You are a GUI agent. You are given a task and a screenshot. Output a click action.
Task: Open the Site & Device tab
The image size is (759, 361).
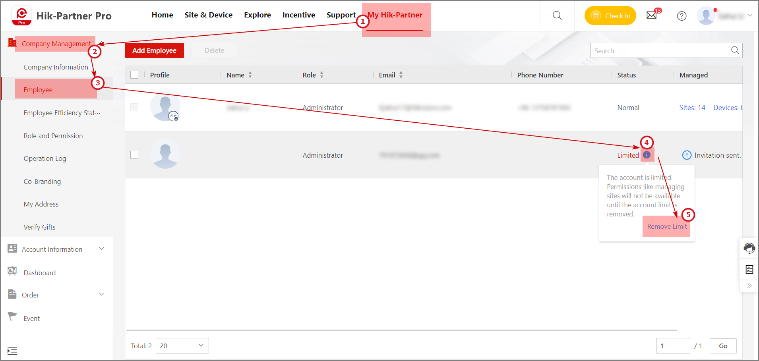coord(209,15)
